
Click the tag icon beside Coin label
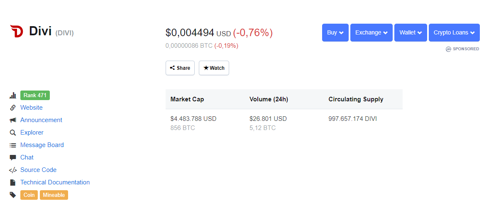12,195
